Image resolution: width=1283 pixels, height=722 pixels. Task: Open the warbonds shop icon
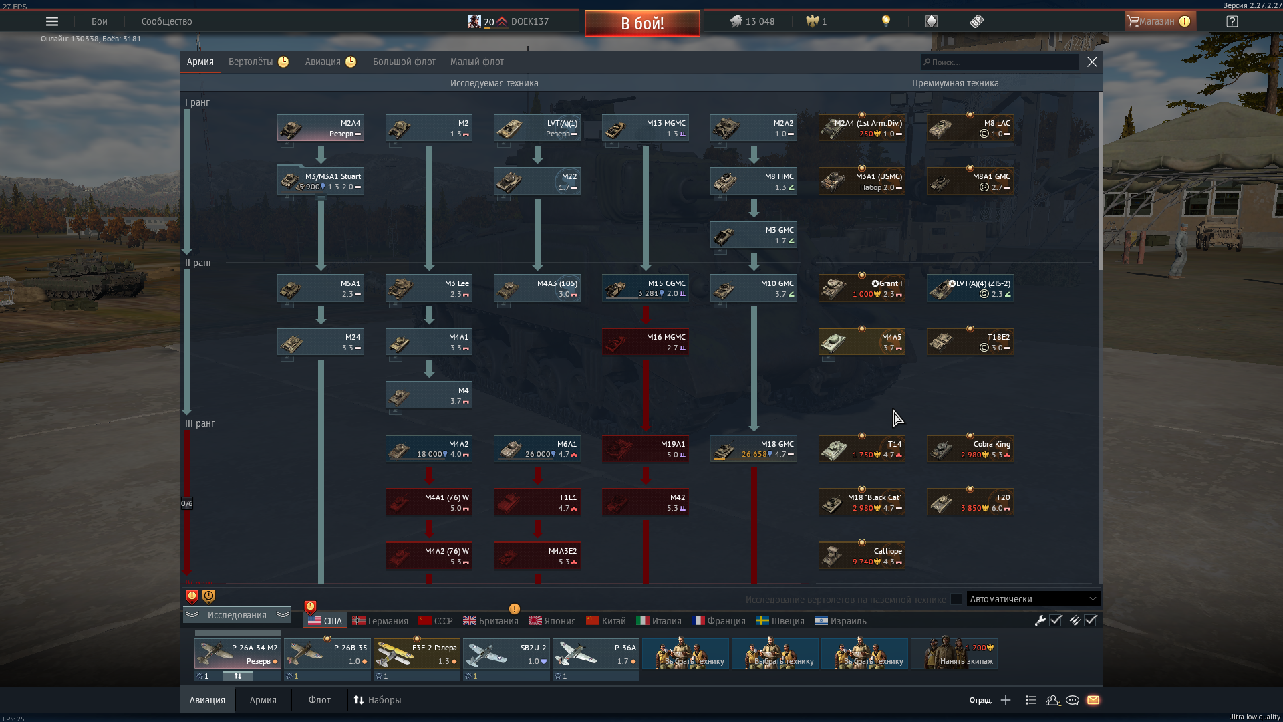pyautogui.click(x=932, y=21)
